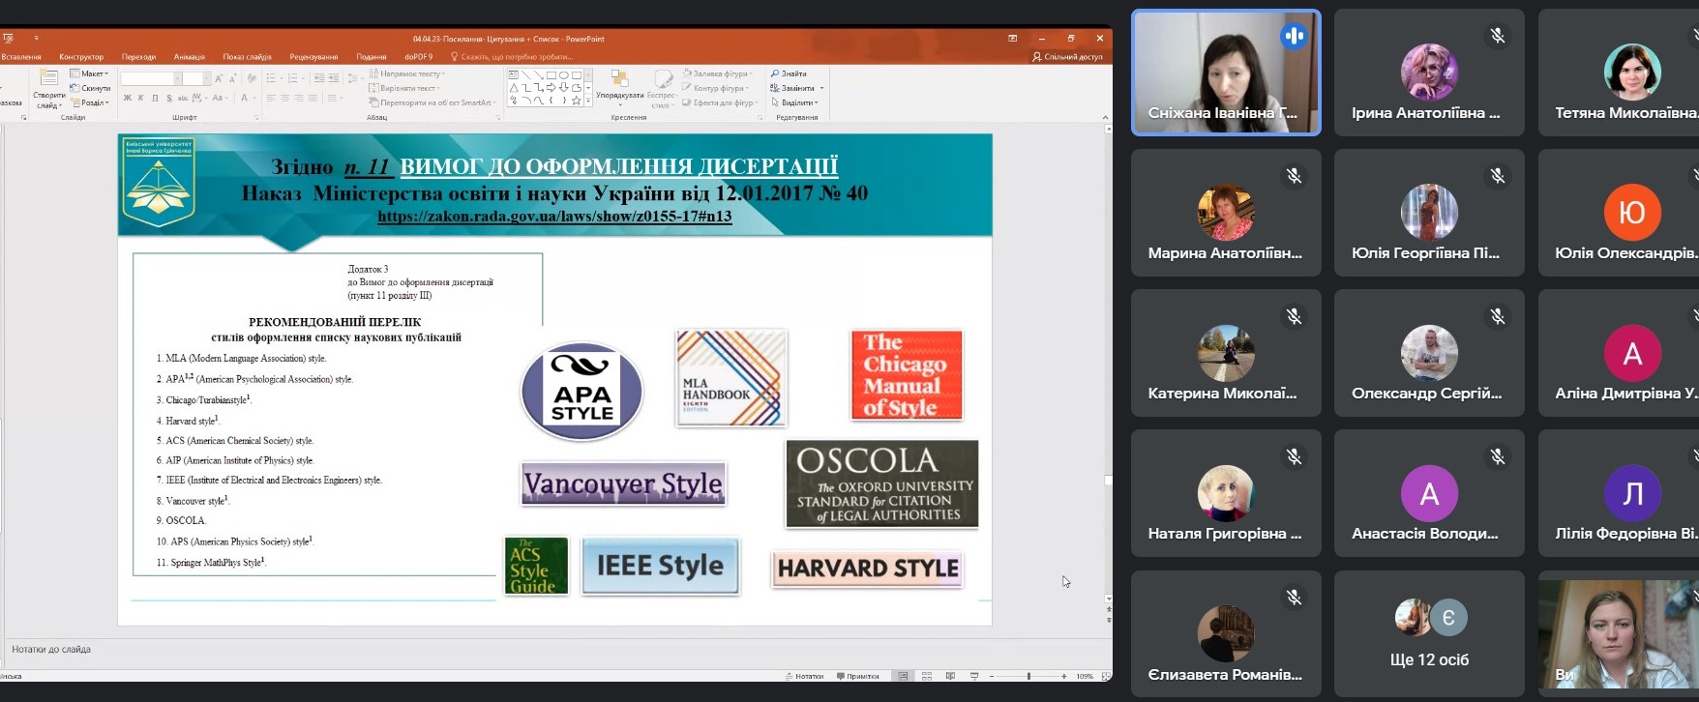Start Slide Show from the status bar icon
This screenshot has height=702, width=1699.
coord(974,676)
